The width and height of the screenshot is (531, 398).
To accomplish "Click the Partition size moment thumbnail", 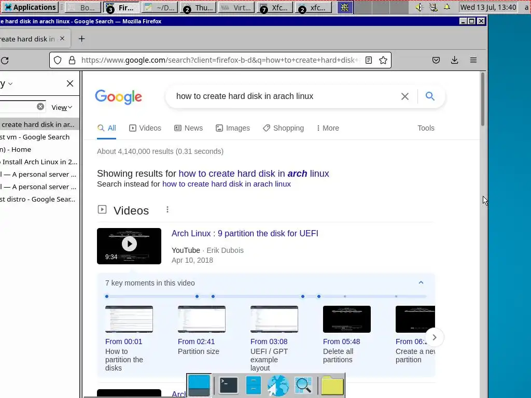I will coord(202,319).
